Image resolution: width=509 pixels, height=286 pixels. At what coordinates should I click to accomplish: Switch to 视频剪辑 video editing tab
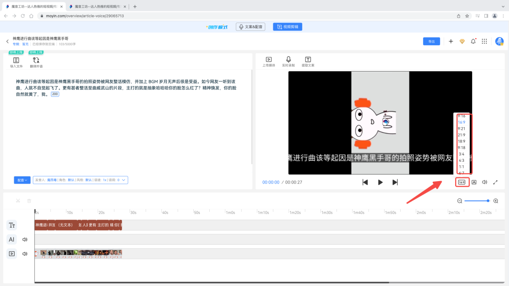click(x=287, y=27)
